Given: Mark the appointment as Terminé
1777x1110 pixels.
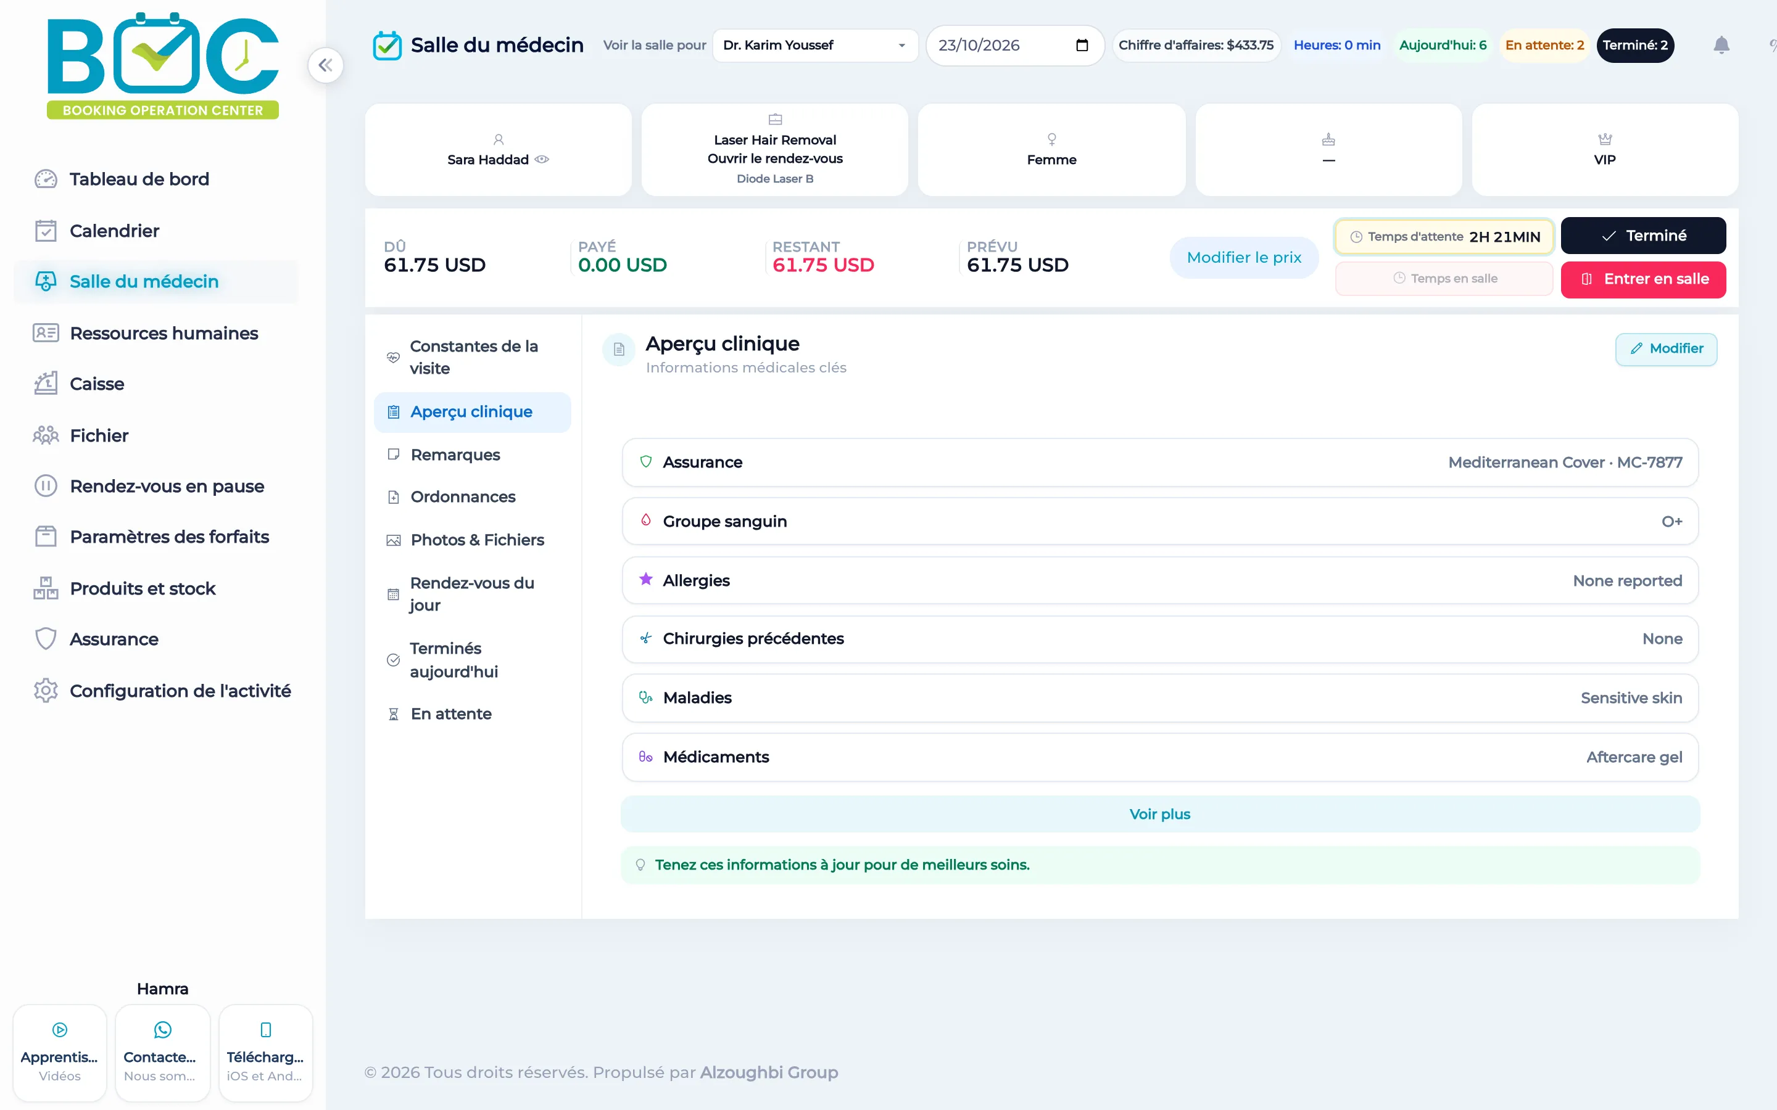Looking at the screenshot, I should (x=1642, y=236).
